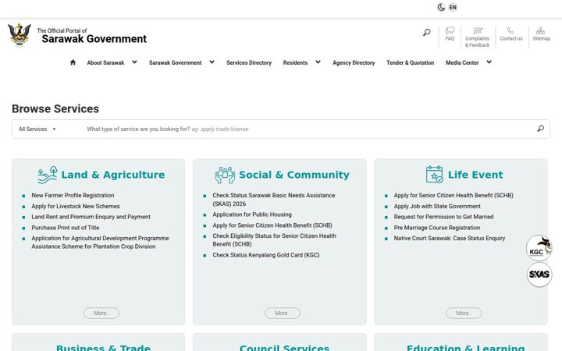Open Application for Public Housing
The width and height of the screenshot is (562, 351).
click(x=252, y=214)
